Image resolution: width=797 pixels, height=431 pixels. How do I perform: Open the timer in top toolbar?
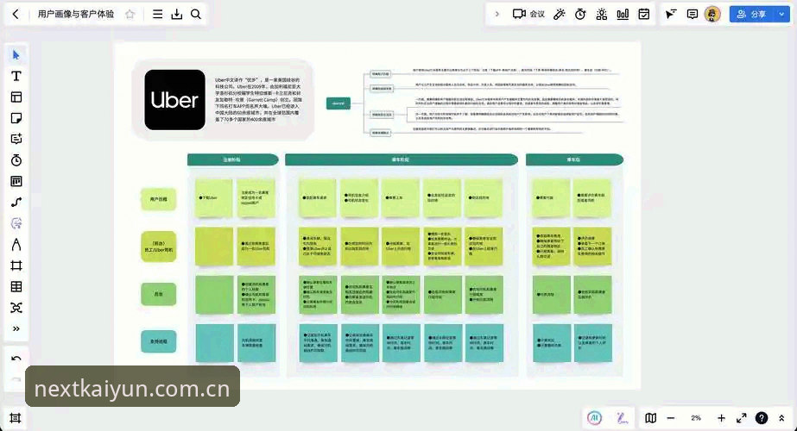pos(580,14)
